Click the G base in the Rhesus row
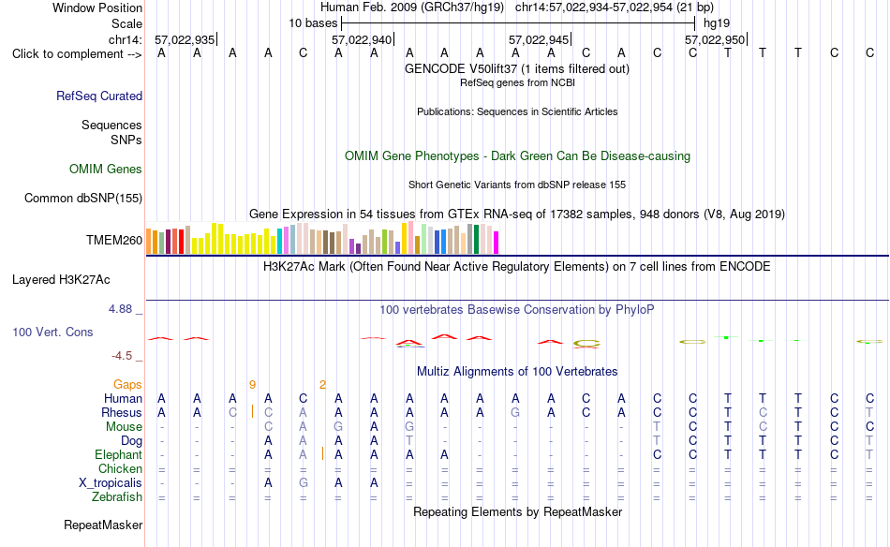 click(x=515, y=412)
